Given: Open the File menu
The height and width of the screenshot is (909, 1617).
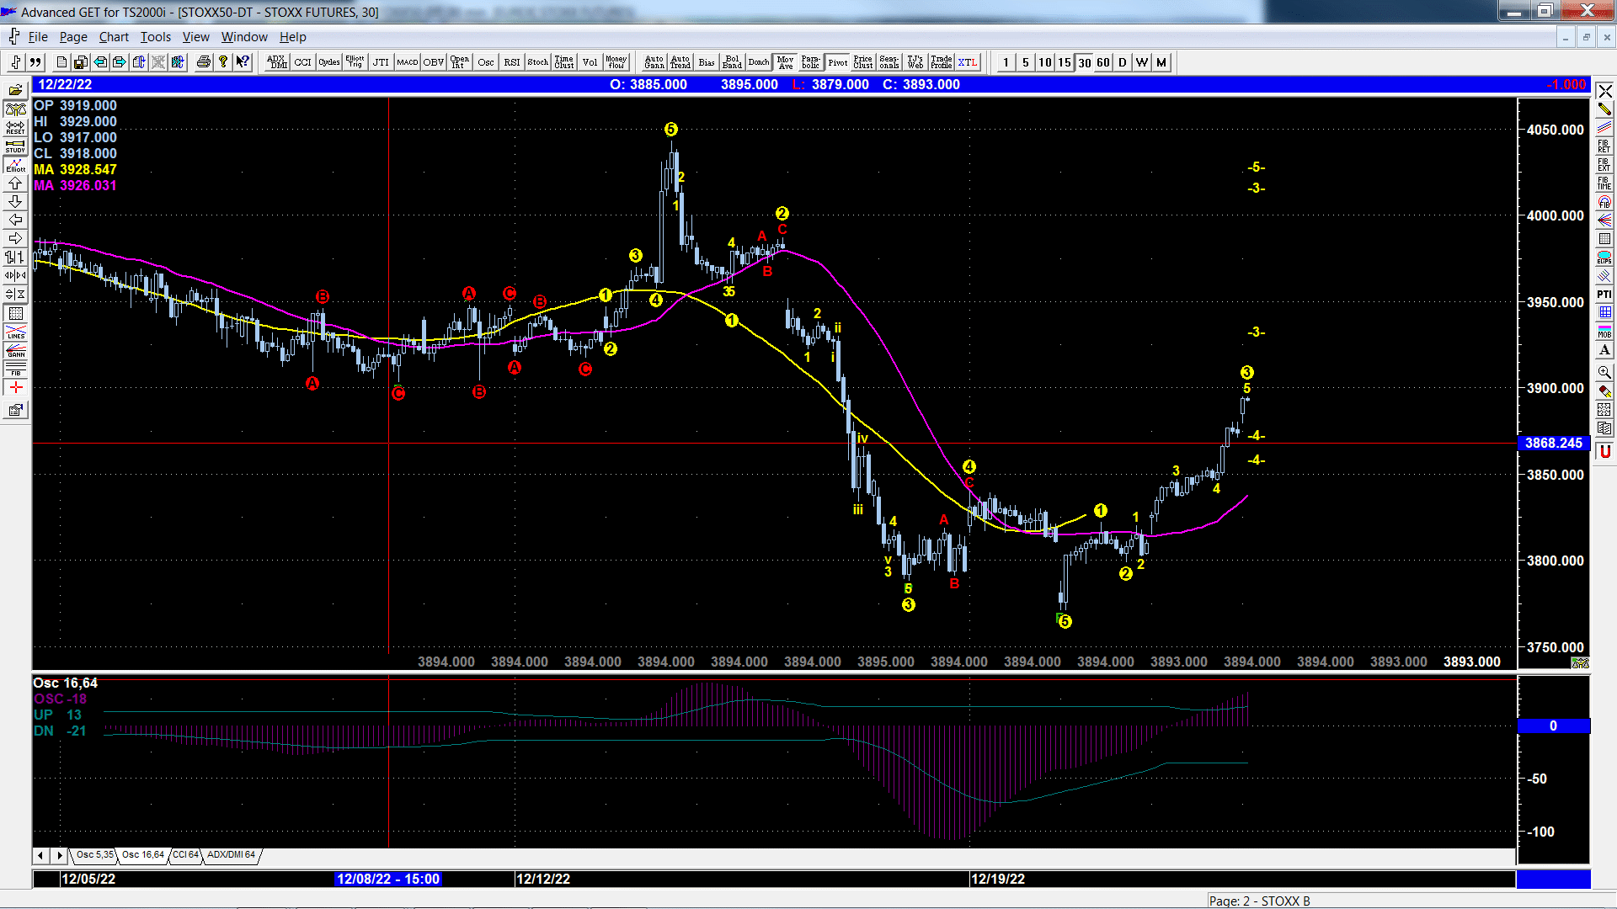Looking at the screenshot, I should coord(38,37).
